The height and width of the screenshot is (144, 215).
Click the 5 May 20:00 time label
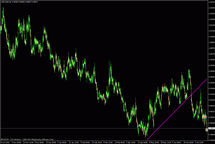154,143
